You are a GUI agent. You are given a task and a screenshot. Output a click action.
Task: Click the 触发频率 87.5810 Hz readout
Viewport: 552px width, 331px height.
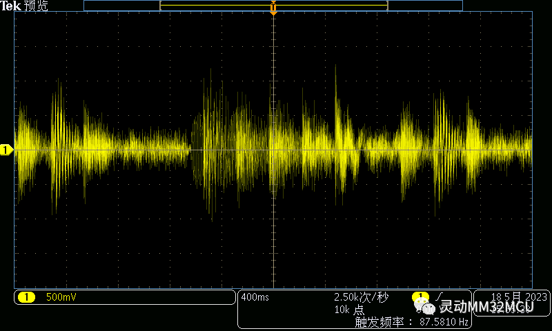[411, 321]
